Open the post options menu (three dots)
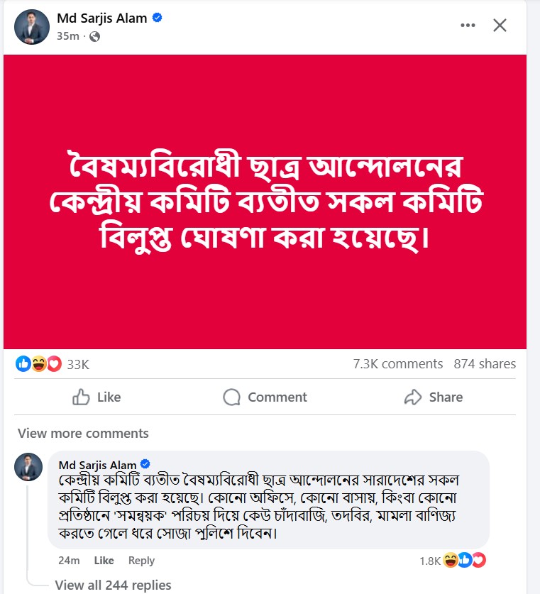Screen dimensions: 540x594 tap(468, 24)
